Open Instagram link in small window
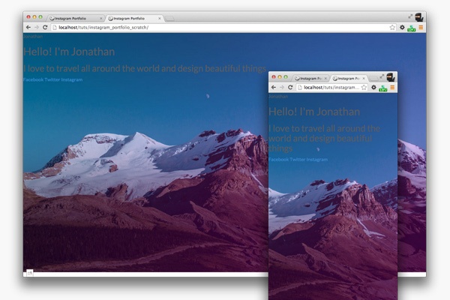The width and height of the screenshot is (450, 300). click(x=316, y=159)
